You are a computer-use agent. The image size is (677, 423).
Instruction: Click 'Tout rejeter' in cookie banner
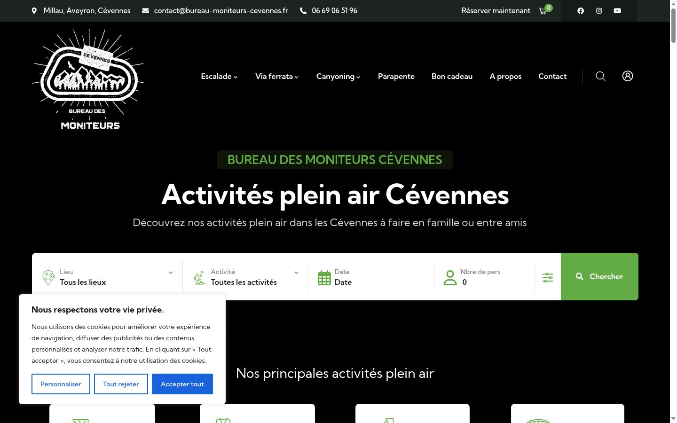(121, 384)
